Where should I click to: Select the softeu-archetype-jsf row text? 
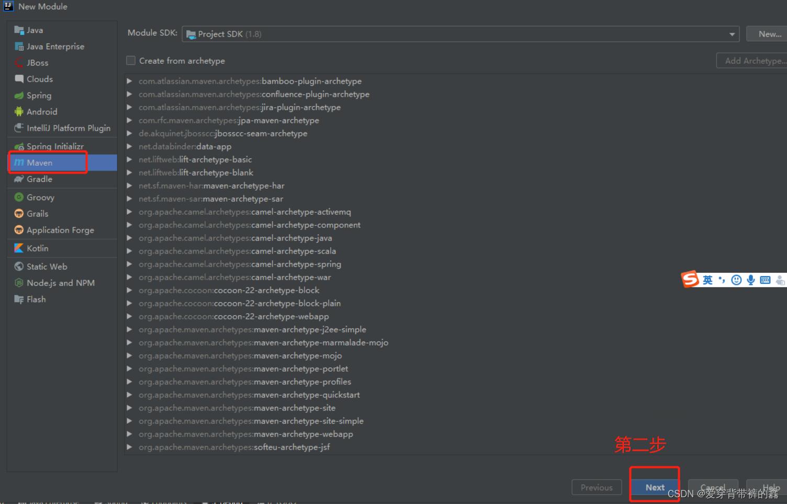pyautogui.click(x=234, y=447)
